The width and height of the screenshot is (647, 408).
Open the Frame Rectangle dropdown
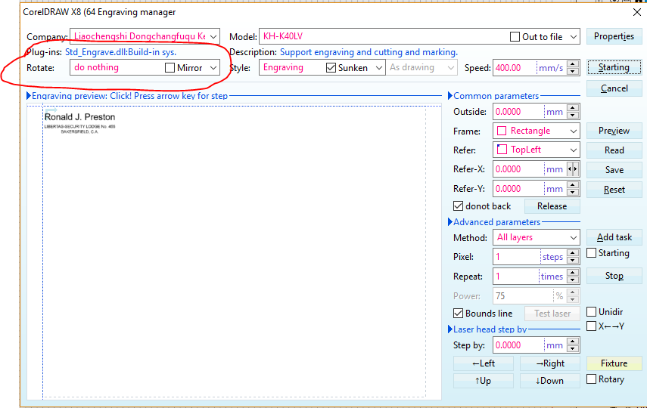pos(572,131)
